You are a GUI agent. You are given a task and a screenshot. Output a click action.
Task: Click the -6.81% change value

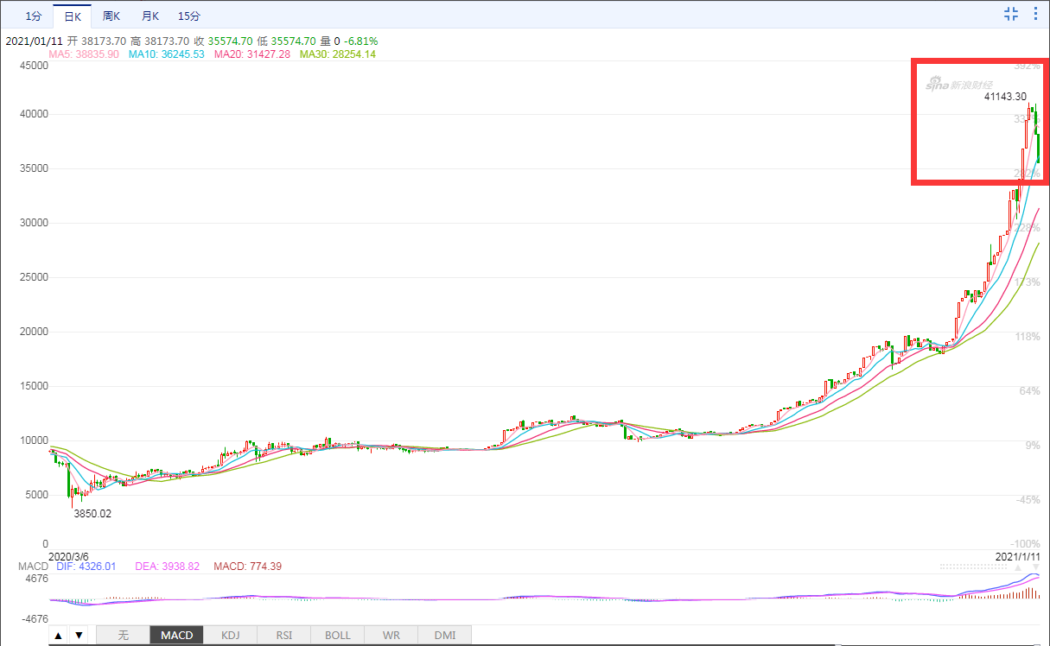tap(360, 41)
